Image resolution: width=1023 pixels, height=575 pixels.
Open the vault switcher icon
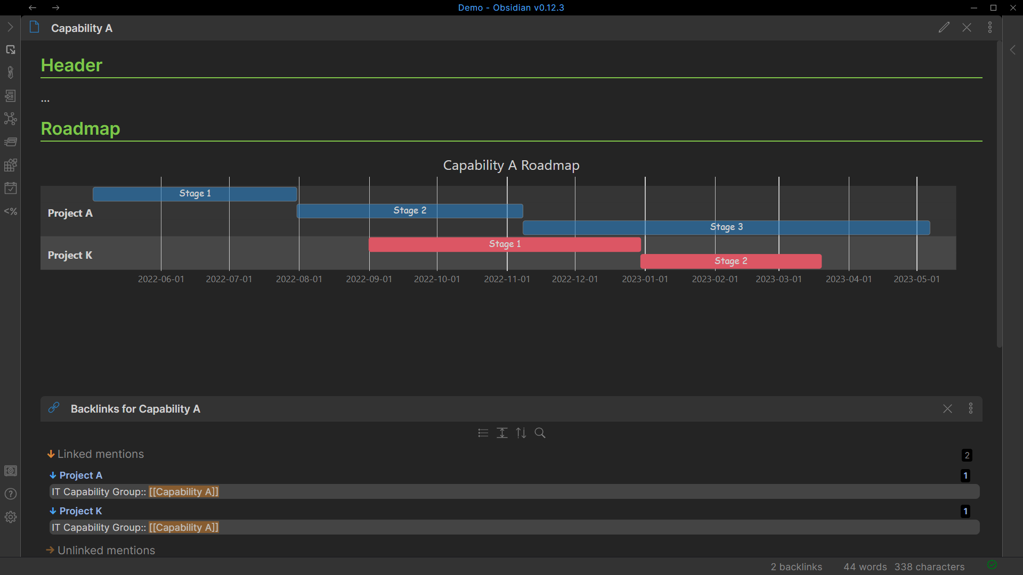coord(11,471)
